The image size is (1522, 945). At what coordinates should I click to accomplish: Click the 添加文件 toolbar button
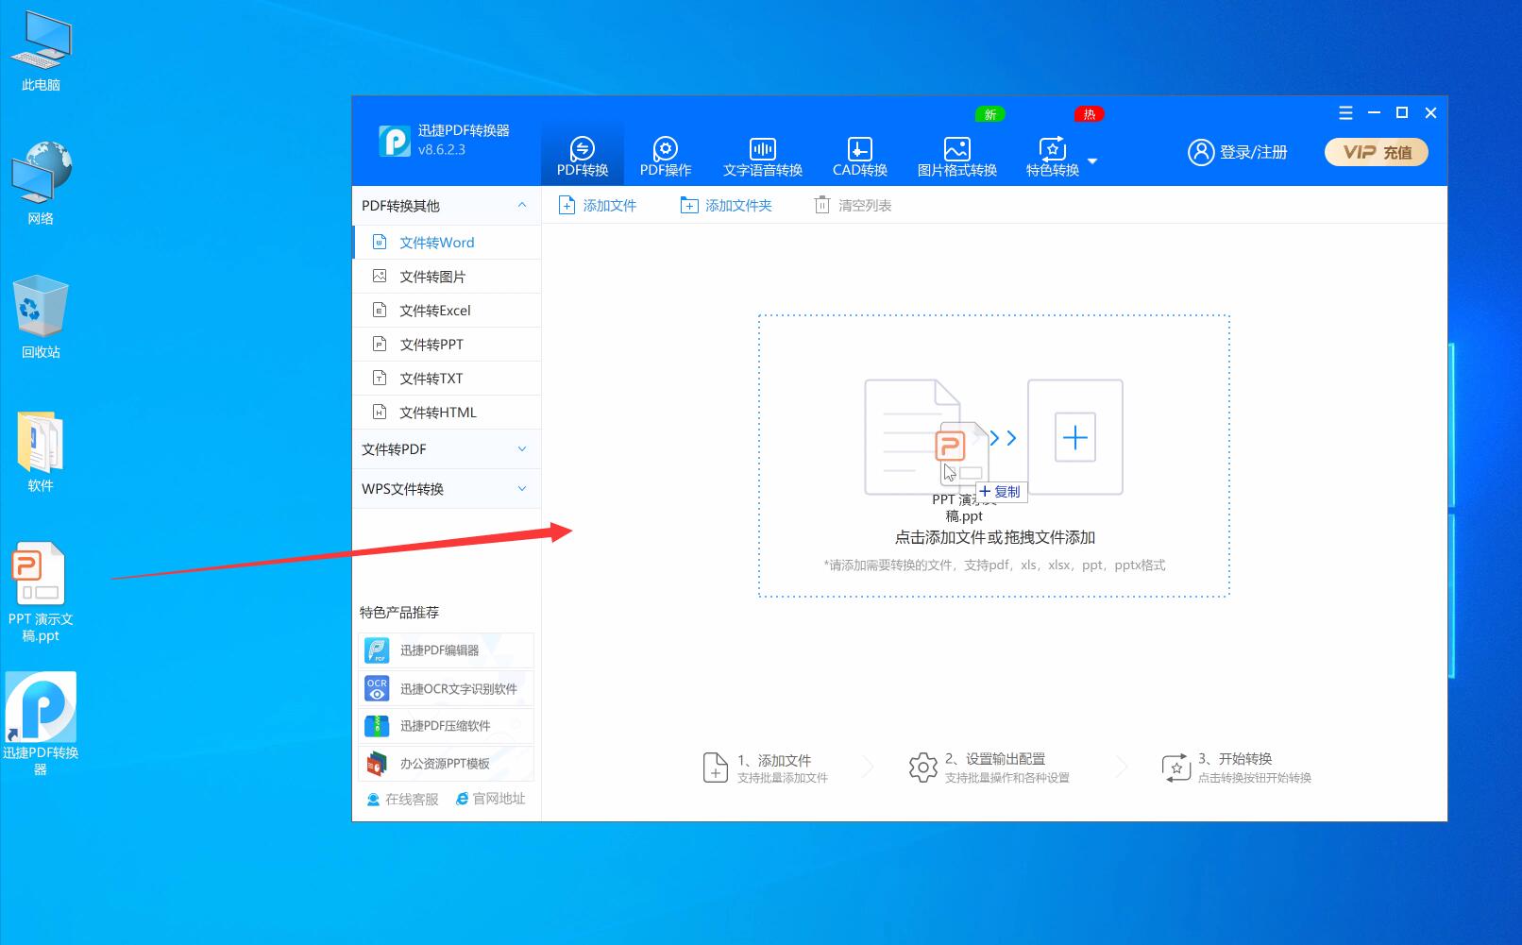(598, 205)
